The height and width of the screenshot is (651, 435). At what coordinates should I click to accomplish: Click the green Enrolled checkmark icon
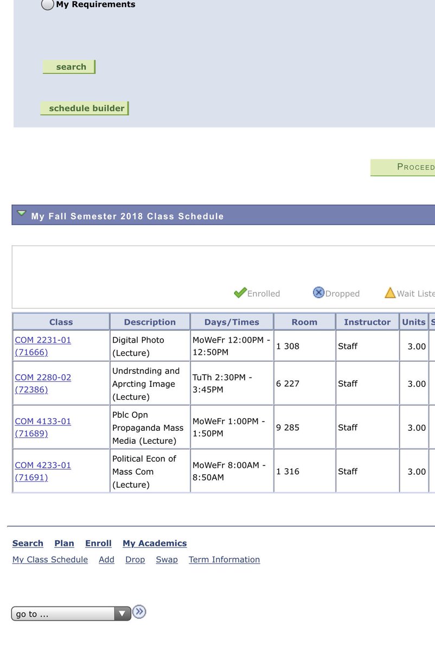240,293
